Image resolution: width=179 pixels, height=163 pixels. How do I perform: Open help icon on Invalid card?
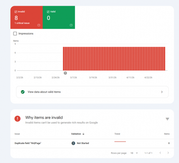coord(39,25)
